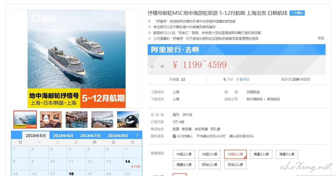This screenshot has width=336, height=176.
Task: Click the next-month arrow in calendar header
Action: [x=137, y=135]
